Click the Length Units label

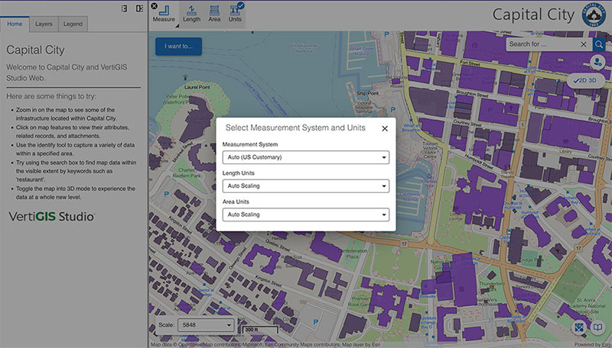[239, 173]
